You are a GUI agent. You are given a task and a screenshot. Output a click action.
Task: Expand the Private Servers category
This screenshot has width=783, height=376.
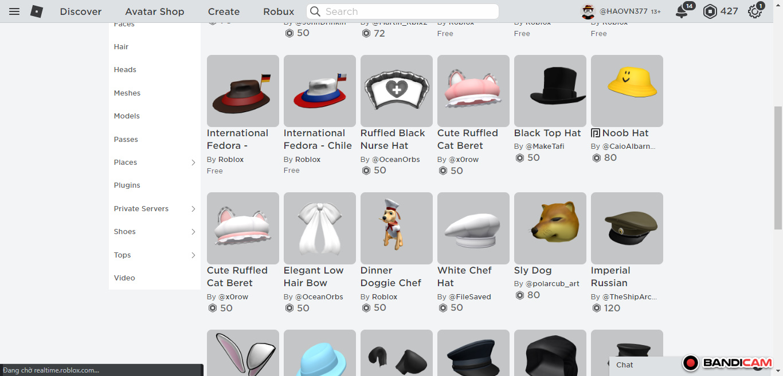pos(193,209)
